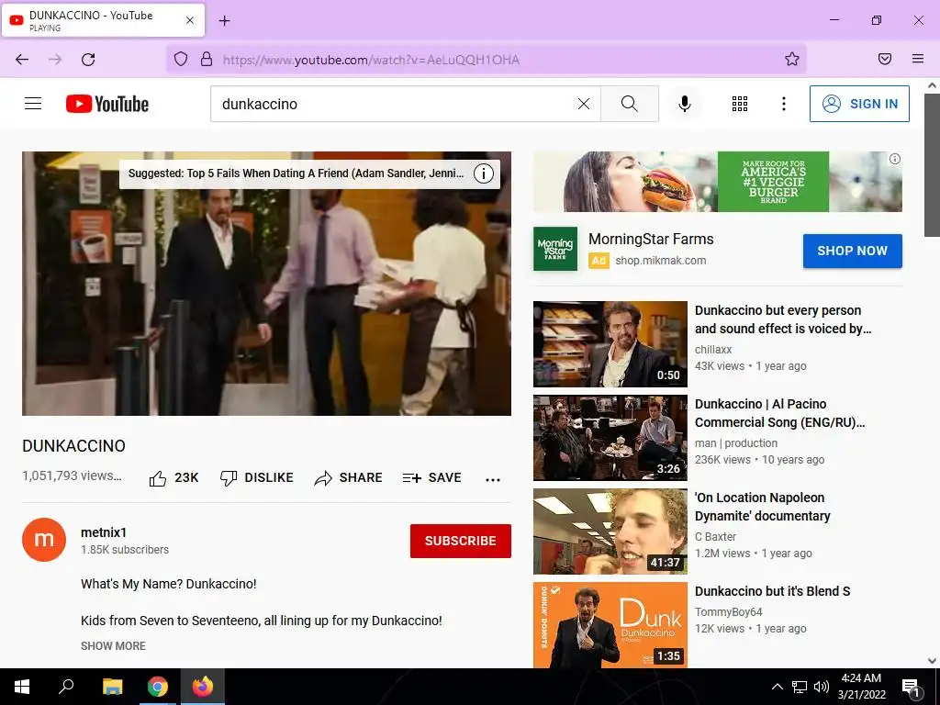Image resolution: width=940 pixels, height=705 pixels.
Task: Click the SIGN IN button
Action: 859,104
